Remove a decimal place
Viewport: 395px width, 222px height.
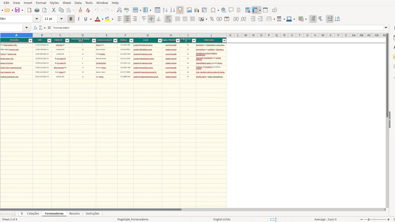tap(244, 19)
